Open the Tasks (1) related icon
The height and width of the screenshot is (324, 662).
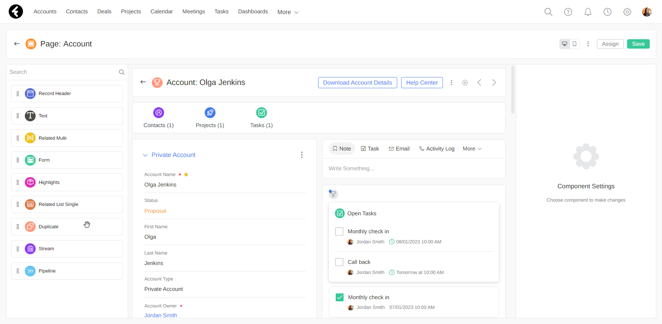(x=262, y=113)
